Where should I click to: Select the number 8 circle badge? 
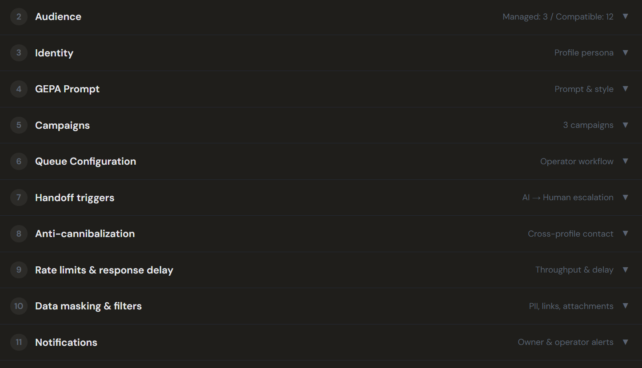coord(19,234)
